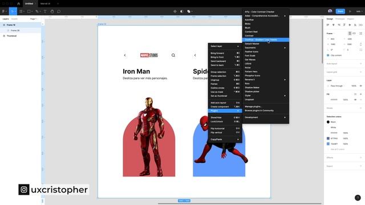Switch to the Prototype tab
Screen dimensions: 365x205
click(340, 19)
